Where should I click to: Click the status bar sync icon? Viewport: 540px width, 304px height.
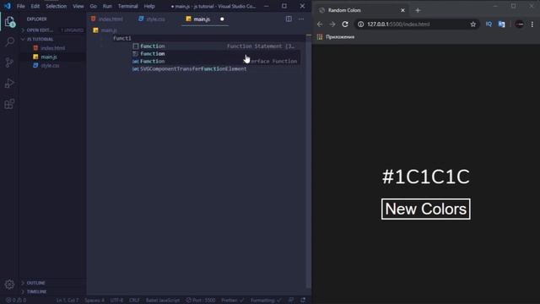click(303, 301)
